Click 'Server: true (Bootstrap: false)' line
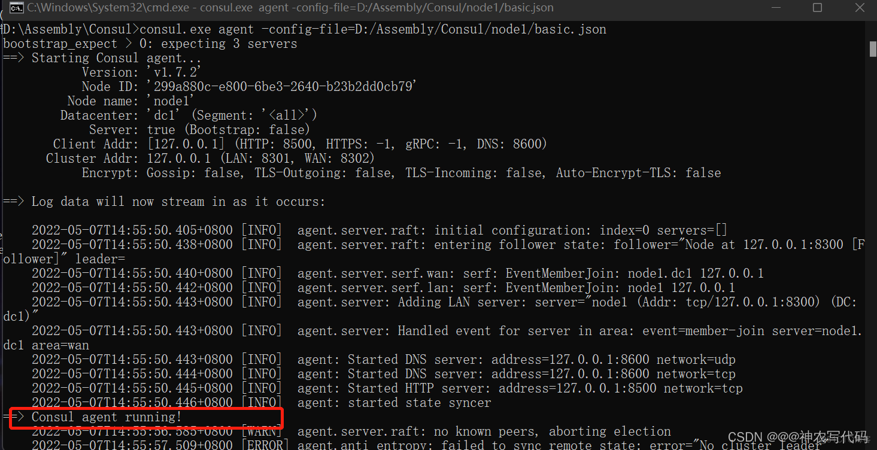Screen dimensions: 877x450 click(x=199, y=130)
